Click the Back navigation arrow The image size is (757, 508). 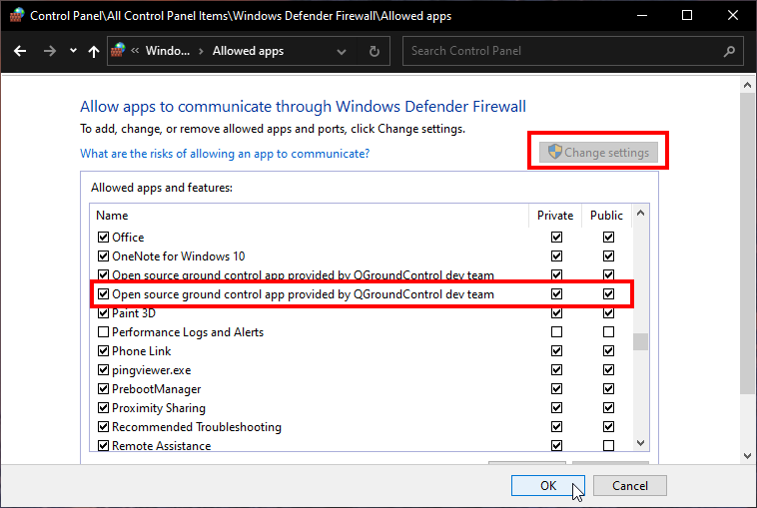19,51
